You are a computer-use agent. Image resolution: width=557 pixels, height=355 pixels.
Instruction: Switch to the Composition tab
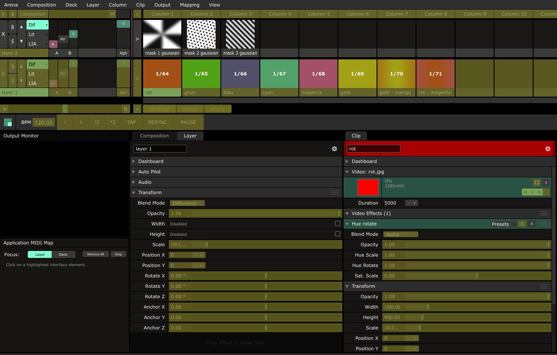(154, 136)
